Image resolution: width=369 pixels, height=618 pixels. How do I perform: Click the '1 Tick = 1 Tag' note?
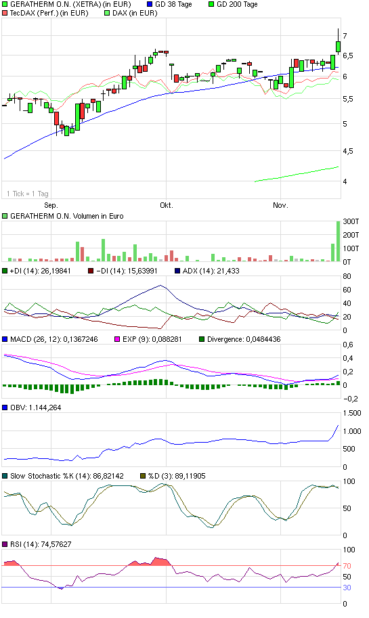click(x=28, y=194)
